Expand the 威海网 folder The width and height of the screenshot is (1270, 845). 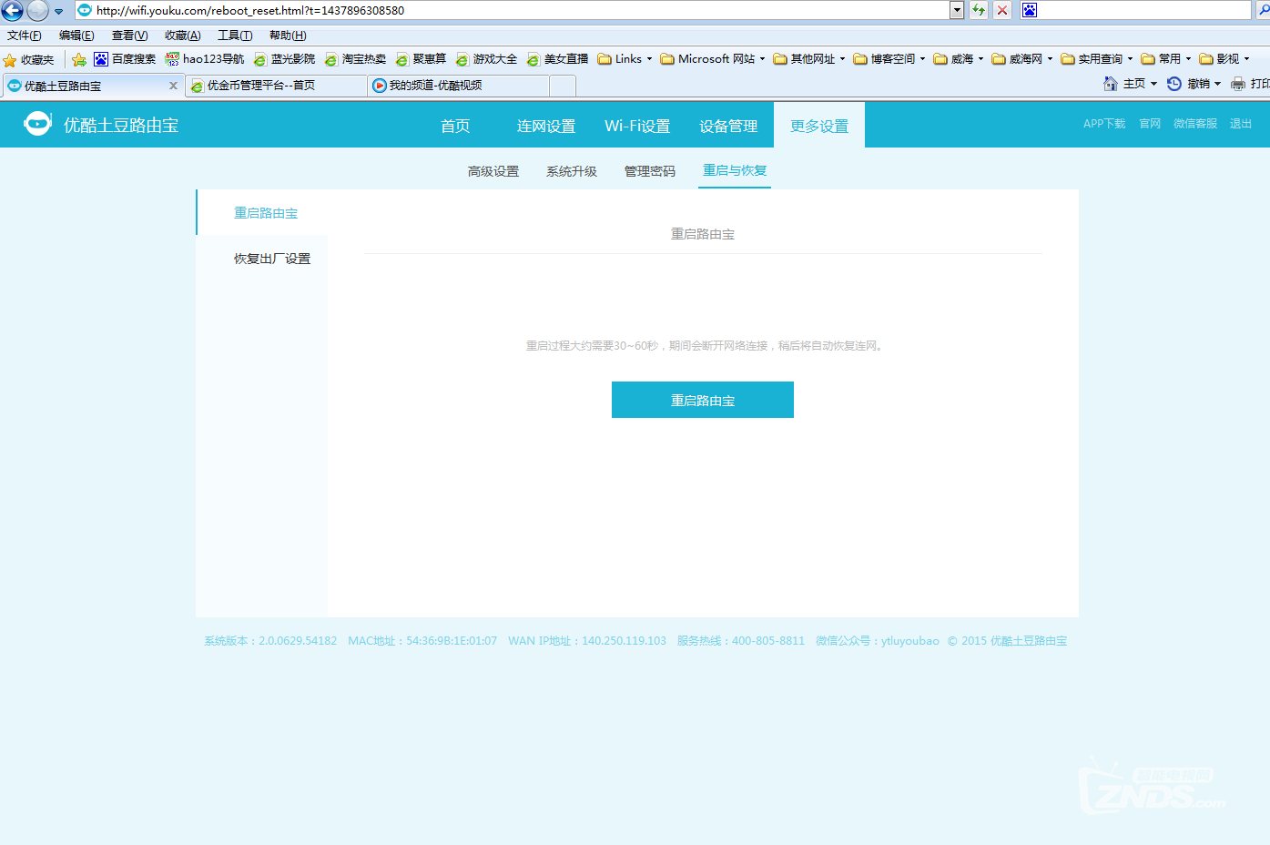coord(1022,59)
